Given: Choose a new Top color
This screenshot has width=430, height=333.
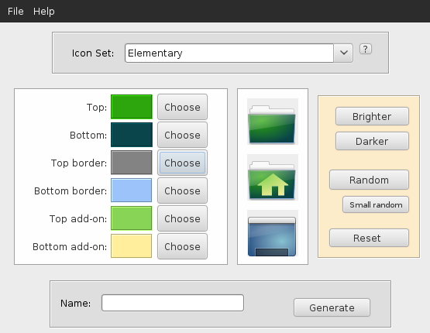Looking at the screenshot, I should [x=182, y=107].
